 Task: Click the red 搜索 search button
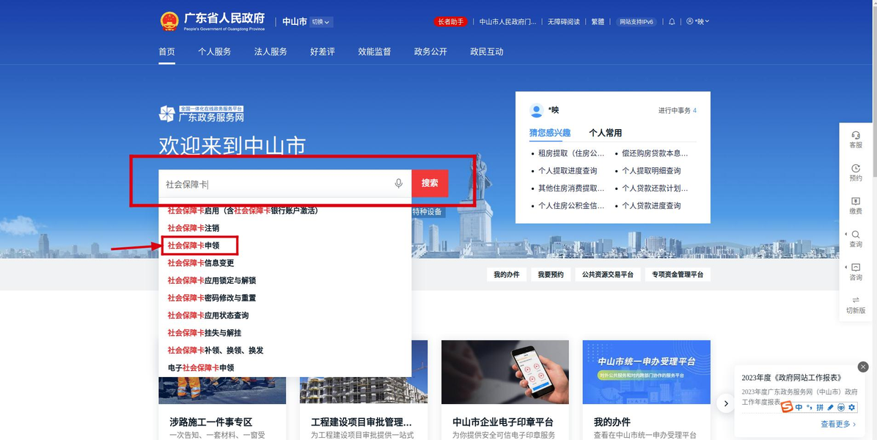pyautogui.click(x=430, y=183)
